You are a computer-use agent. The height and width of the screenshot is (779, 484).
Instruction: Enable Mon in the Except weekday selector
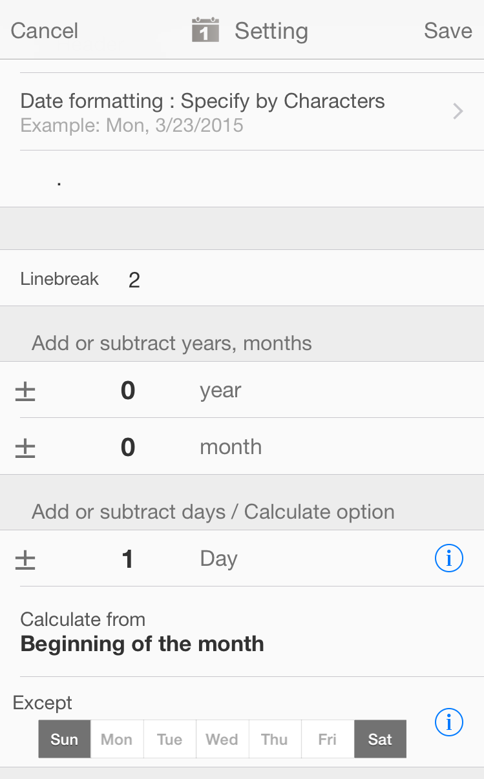tap(117, 739)
